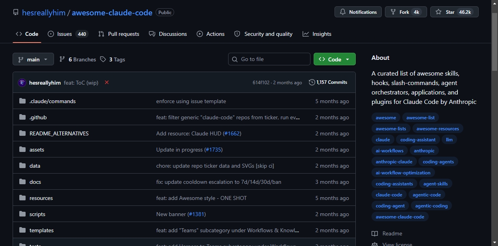This screenshot has height=246, width=498.
Task: View the Insights tab
Action: click(x=317, y=34)
